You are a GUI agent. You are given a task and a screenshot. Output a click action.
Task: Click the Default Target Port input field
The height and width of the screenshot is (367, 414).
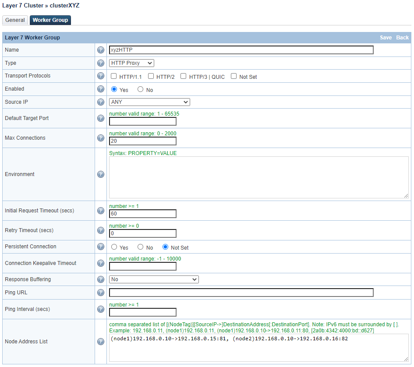coord(143,121)
